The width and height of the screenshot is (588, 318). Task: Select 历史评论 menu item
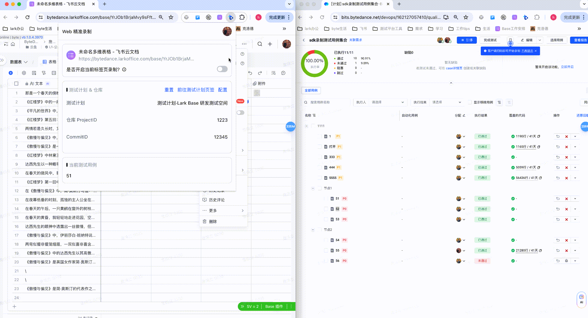click(223, 200)
